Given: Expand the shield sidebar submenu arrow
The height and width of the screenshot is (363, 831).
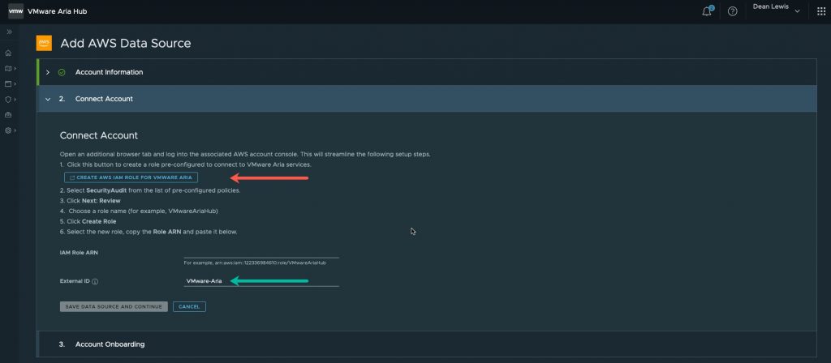Looking at the screenshot, I should pos(15,99).
